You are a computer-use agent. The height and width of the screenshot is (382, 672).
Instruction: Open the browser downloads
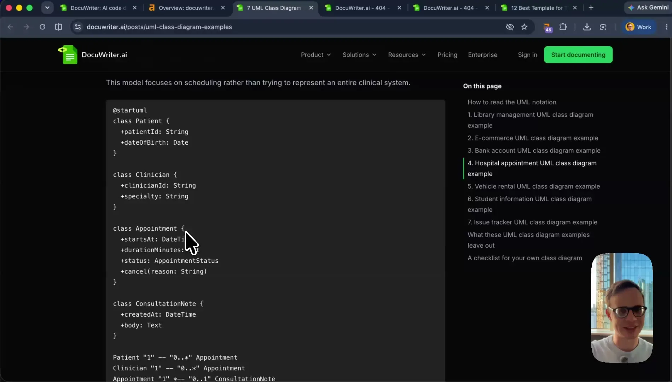coord(587,27)
